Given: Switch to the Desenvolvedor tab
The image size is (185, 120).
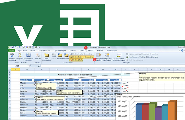Looking at the screenshot, I should click(x=112, y=51).
